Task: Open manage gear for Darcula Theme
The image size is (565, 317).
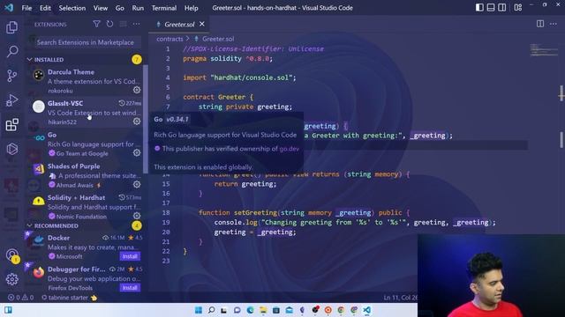Action: [x=137, y=90]
